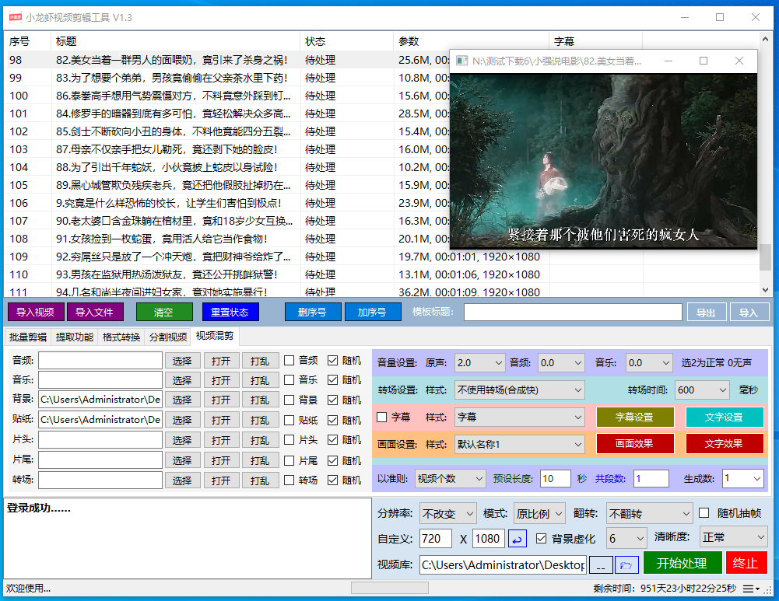
Task: Enable the 随机抽帧 checkbox
Action: pos(704,513)
